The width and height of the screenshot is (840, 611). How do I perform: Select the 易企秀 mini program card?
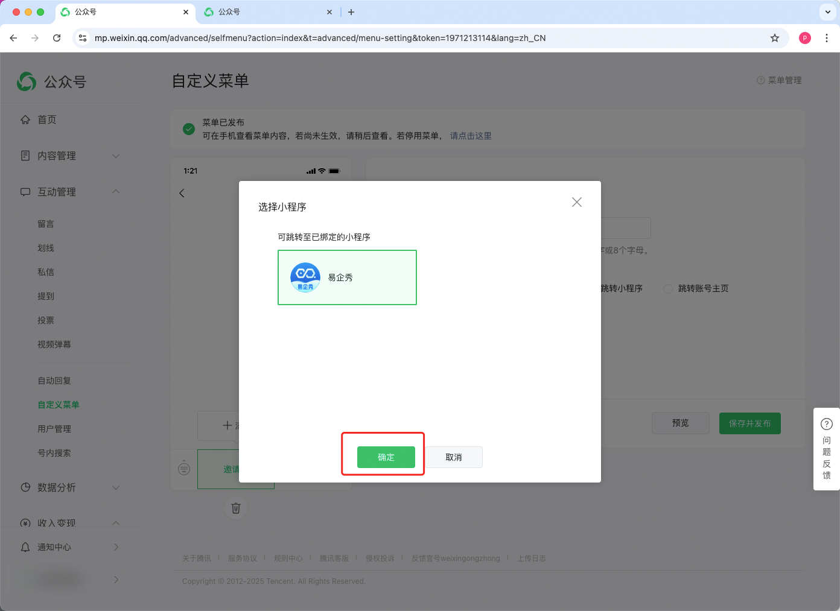(347, 277)
